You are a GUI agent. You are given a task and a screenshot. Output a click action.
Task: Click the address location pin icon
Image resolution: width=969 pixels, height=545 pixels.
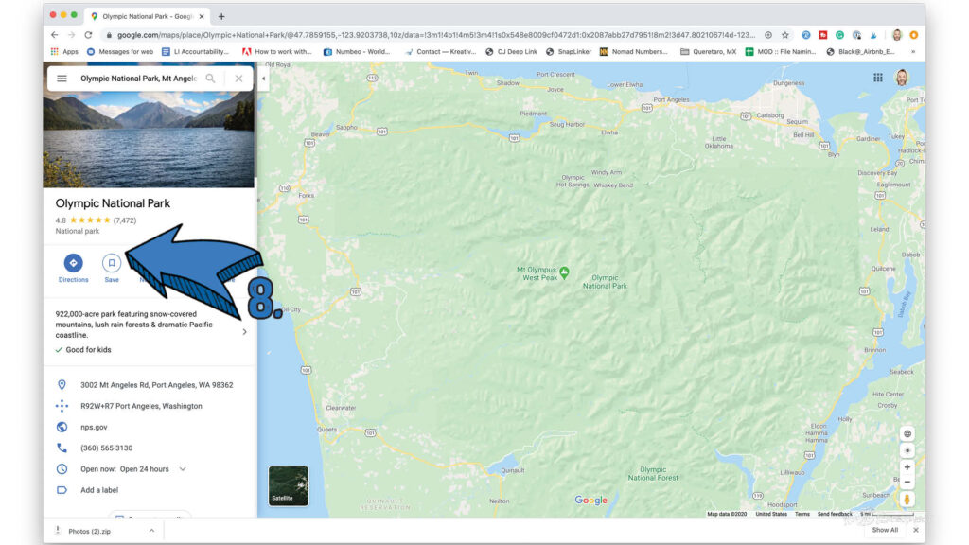coord(62,385)
